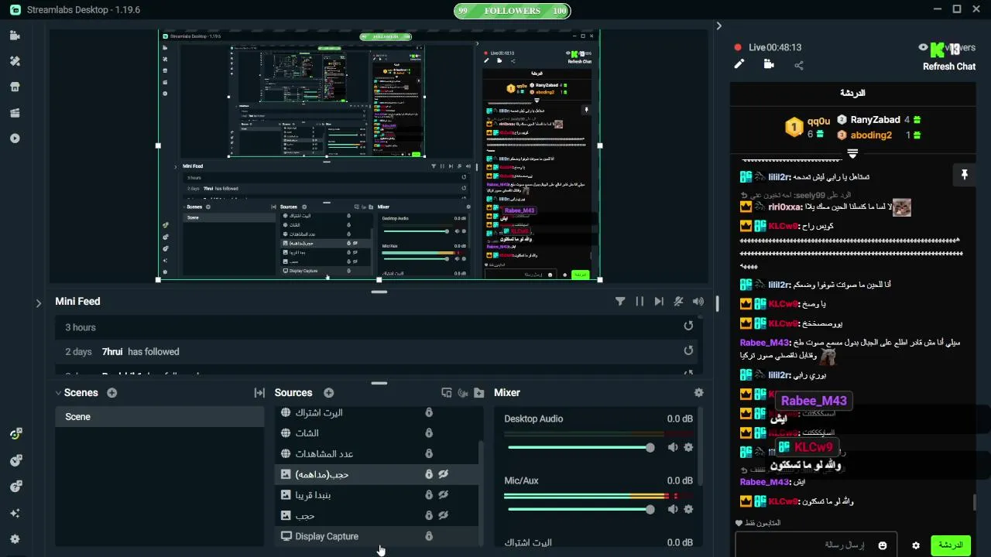This screenshot has width=991, height=557.
Task: Click the Mini Feed speaker volume icon
Action: 698,302
